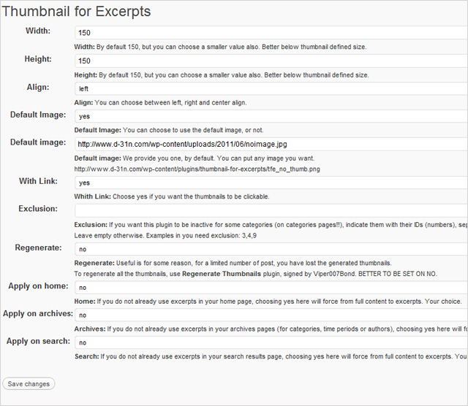Screen dimensions: 468x406
Task: Click the Width input field
Action: [271, 34]
